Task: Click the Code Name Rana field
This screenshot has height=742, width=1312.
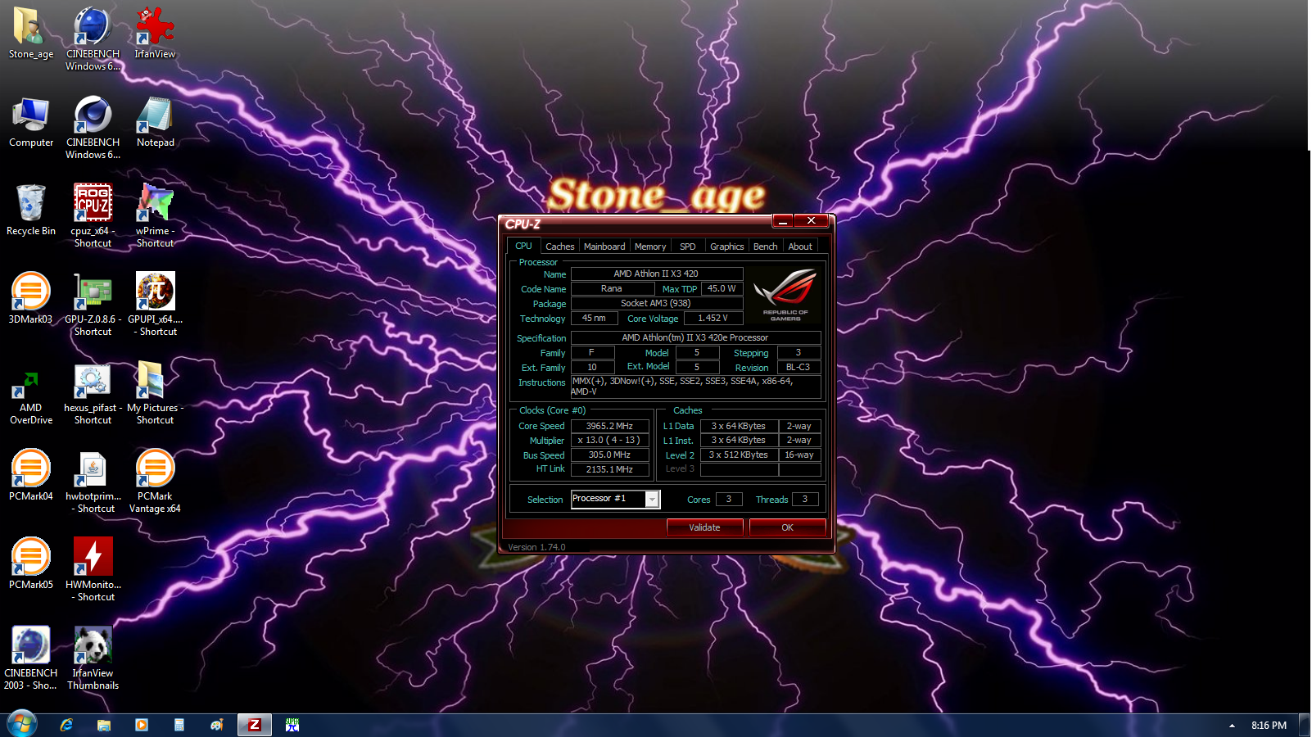Action: point(612,288)
